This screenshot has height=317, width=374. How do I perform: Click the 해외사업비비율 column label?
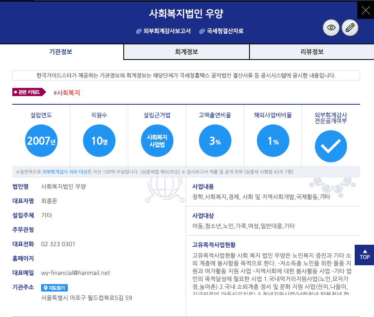(273, 115)
